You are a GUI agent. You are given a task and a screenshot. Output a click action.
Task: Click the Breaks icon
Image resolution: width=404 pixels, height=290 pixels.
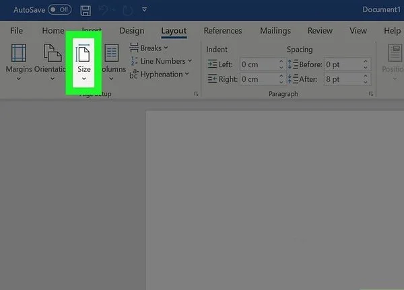click(134, 48)
